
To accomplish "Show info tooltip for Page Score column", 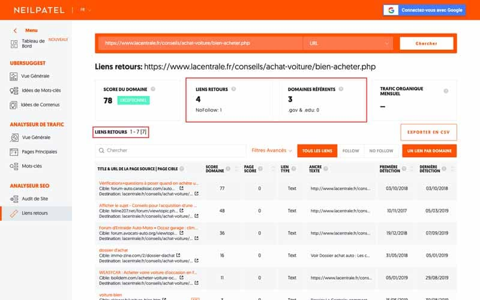I will [x=260, y=169].
